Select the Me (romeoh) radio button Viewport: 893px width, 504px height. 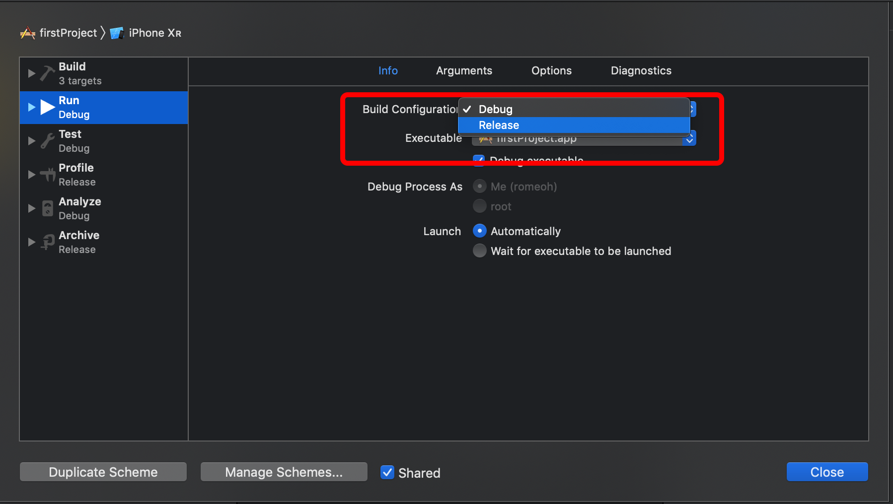tap(479, 187)
